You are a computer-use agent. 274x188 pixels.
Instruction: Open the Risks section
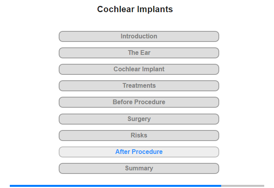[139, 136]
